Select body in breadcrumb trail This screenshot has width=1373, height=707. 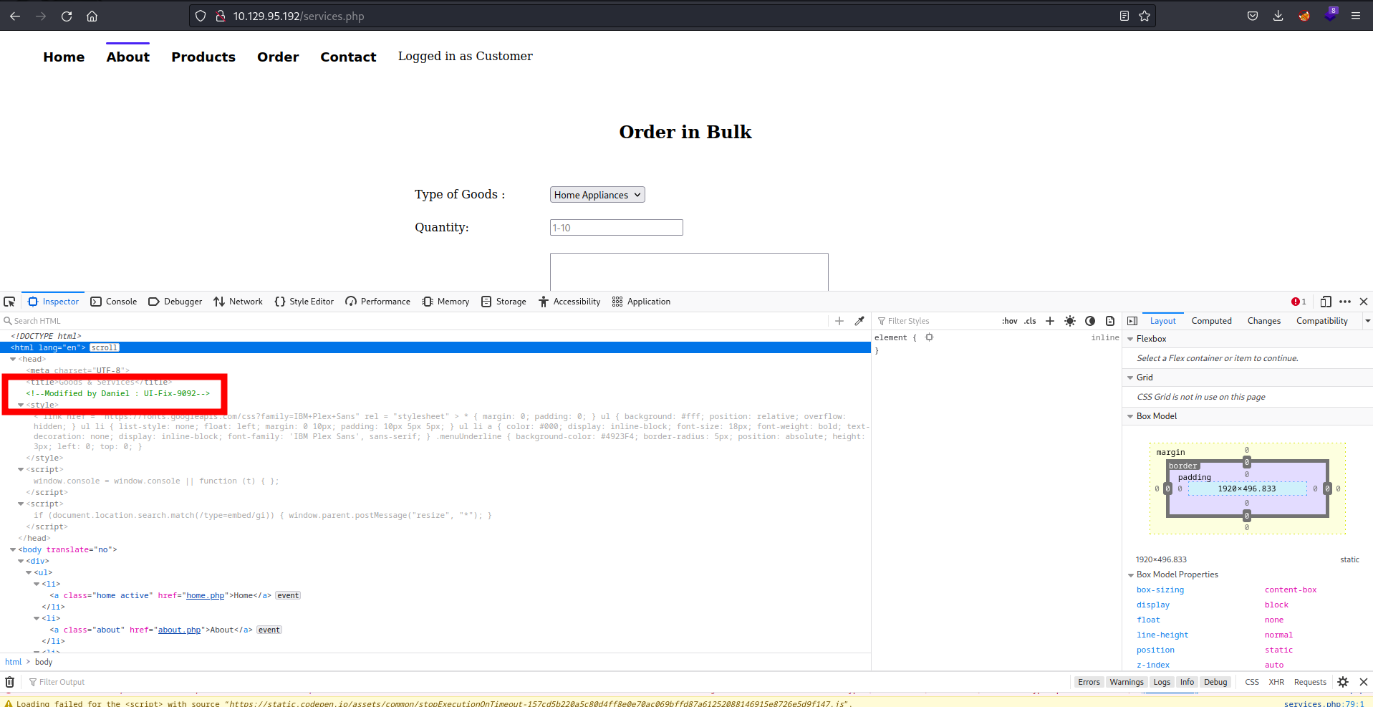coord(44,662)
